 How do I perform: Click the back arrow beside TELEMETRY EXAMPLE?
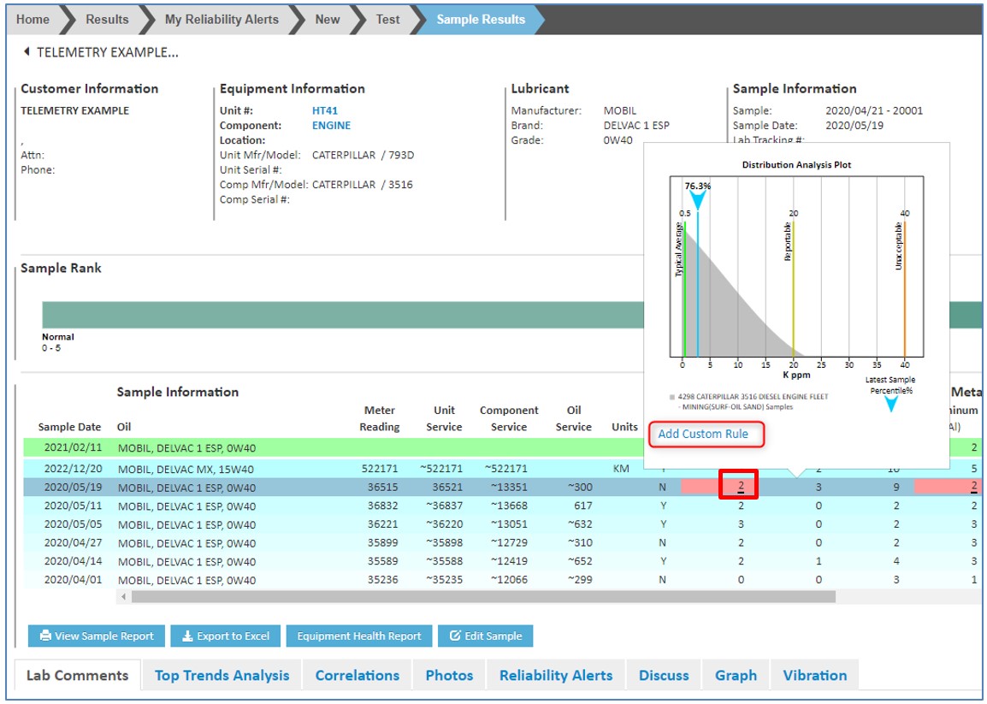point(27,52)
